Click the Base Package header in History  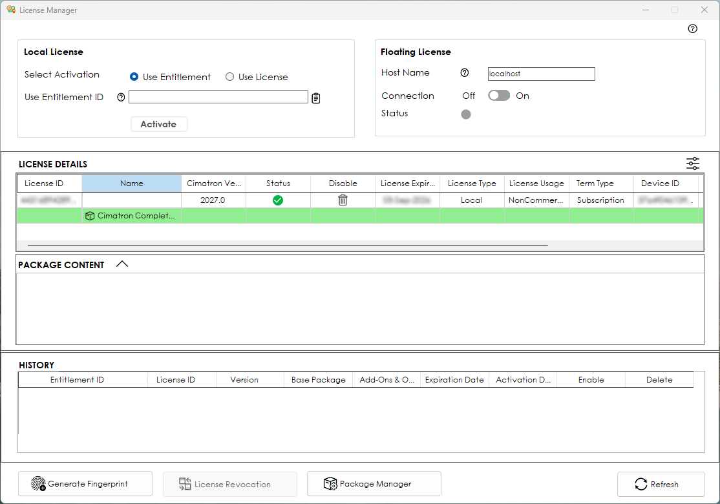pyautogui.click(x=318, y=379)
